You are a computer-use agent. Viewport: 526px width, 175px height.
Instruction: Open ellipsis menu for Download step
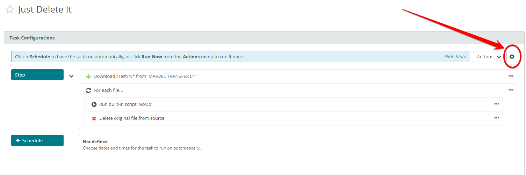[x=511, y=76]
